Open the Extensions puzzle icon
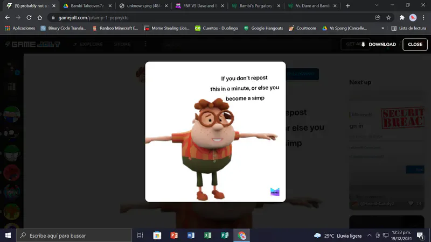Screen dimensions: 431x242 pos(402,18)
